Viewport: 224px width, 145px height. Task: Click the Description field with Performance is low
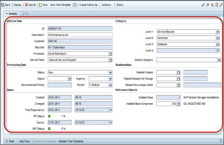coord(80,35)
